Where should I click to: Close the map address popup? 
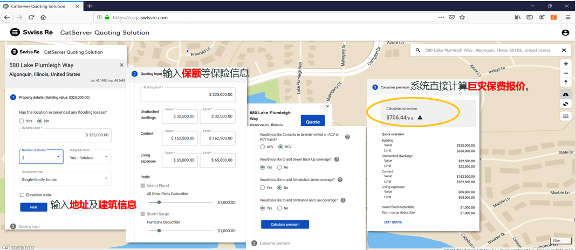[x=328, y=106]
